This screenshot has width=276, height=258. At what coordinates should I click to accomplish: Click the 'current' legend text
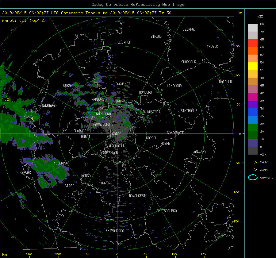coord(266,178)
